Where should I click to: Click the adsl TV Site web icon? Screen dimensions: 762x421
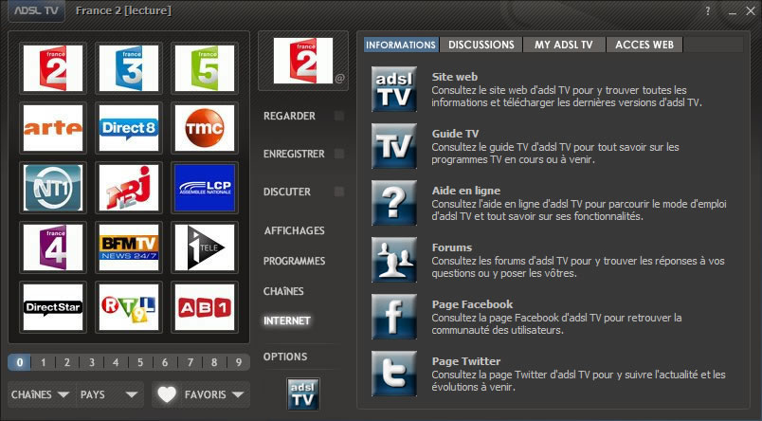tap(394, 89)
